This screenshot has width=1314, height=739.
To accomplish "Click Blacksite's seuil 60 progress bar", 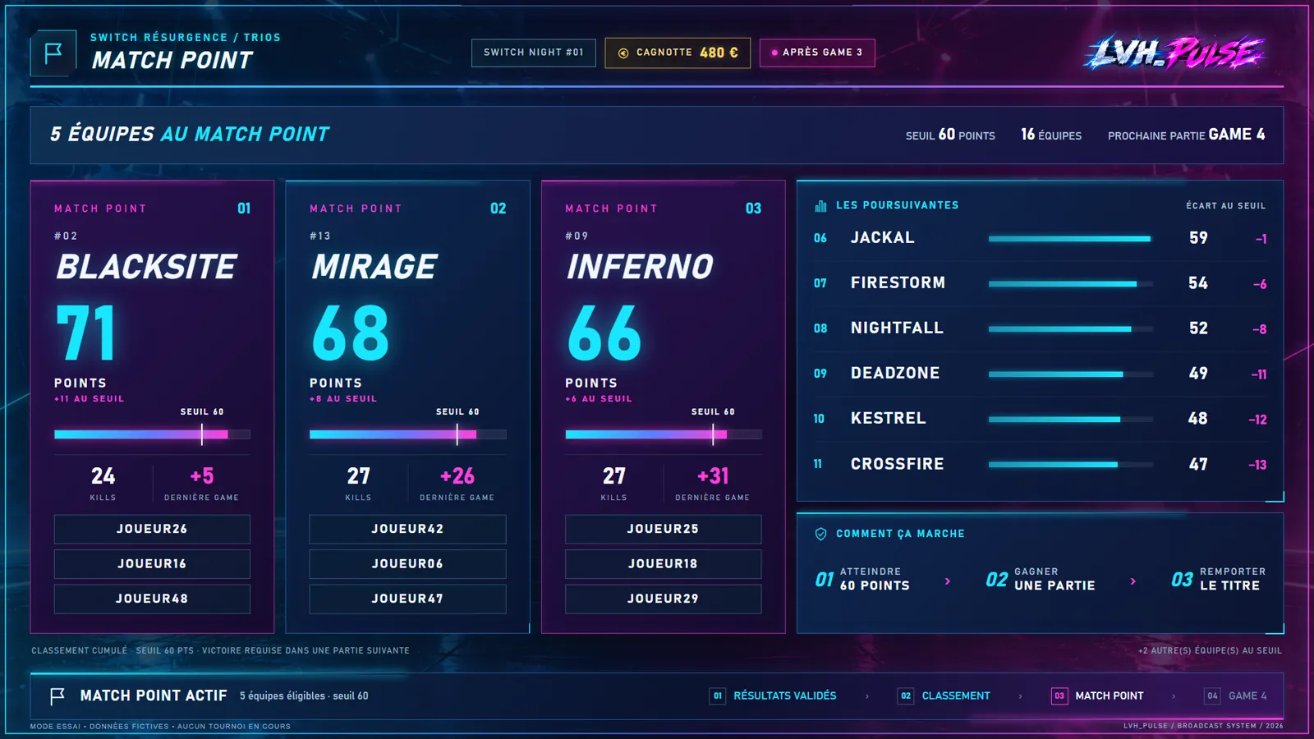I will (152, 434).
